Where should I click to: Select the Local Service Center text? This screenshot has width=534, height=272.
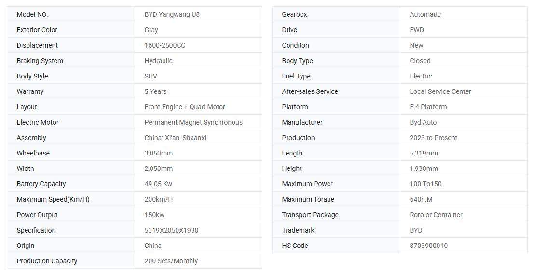click(440, 91)
